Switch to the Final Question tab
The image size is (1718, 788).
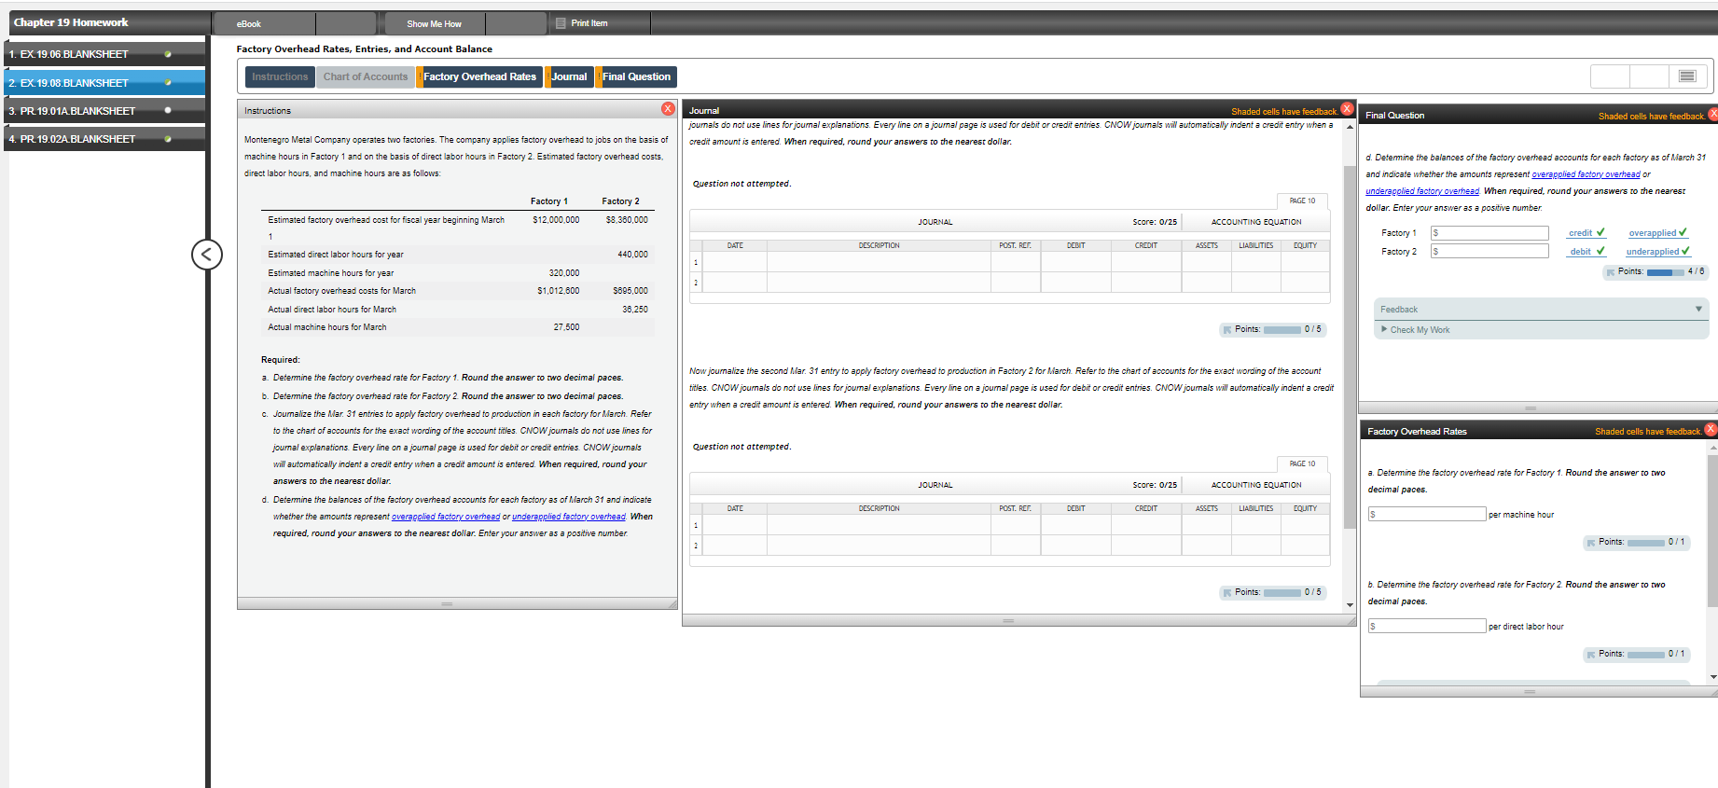tap(636, 76)
